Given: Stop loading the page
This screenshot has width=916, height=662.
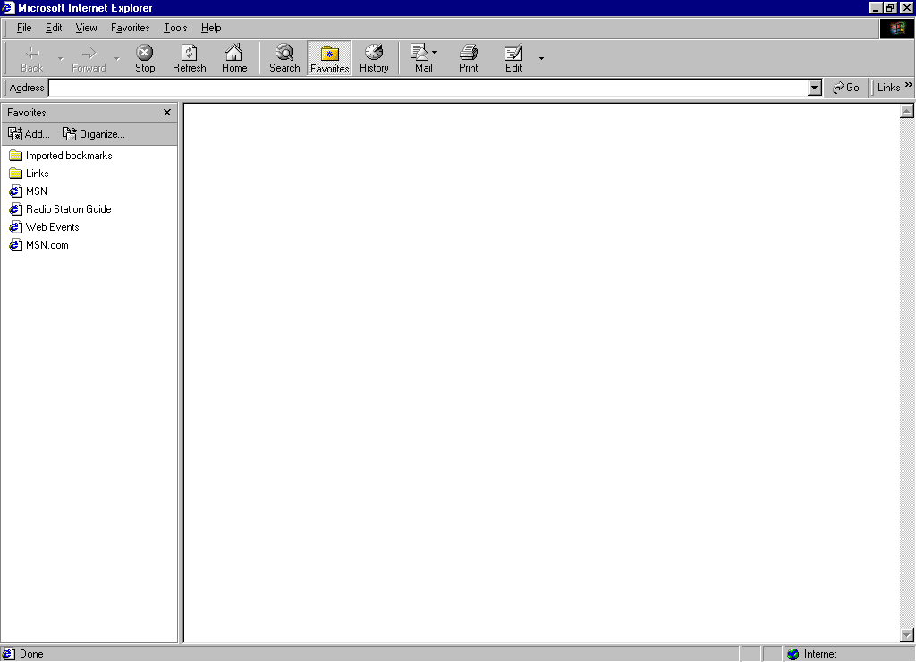Looking at the screenshot, I should pos(145,58).
